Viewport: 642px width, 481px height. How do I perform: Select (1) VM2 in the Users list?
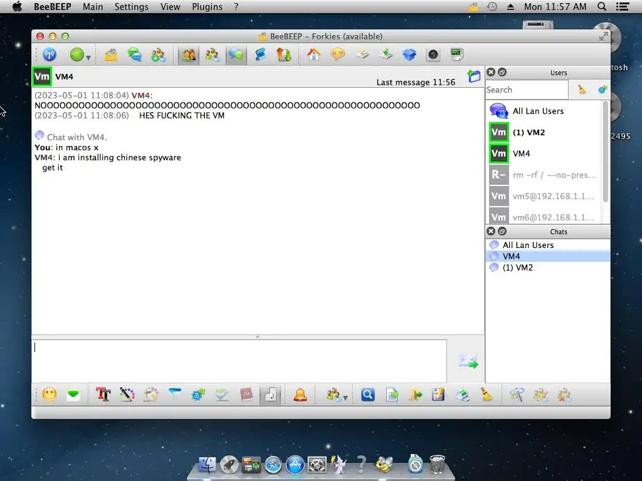(x=545, y=132)
